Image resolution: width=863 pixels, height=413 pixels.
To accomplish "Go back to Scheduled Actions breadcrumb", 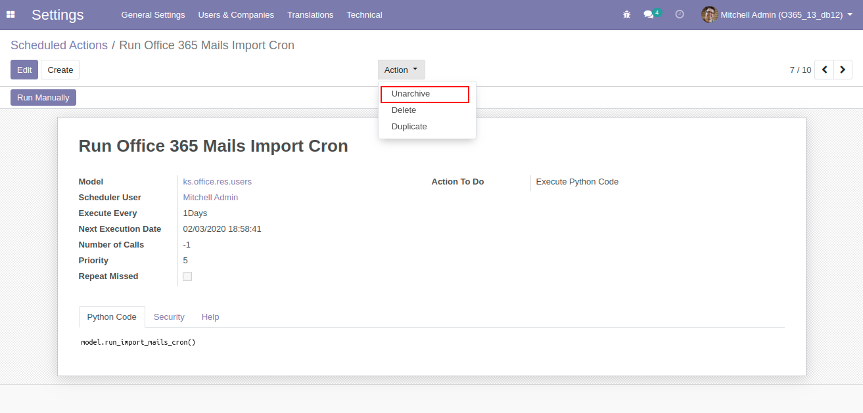I will coord(59,45).
